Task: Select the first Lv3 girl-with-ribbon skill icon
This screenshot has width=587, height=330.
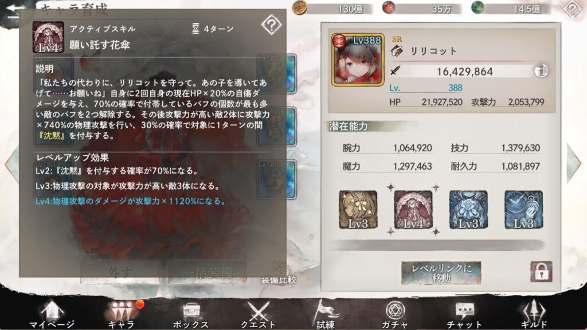Action: [358, 210]
